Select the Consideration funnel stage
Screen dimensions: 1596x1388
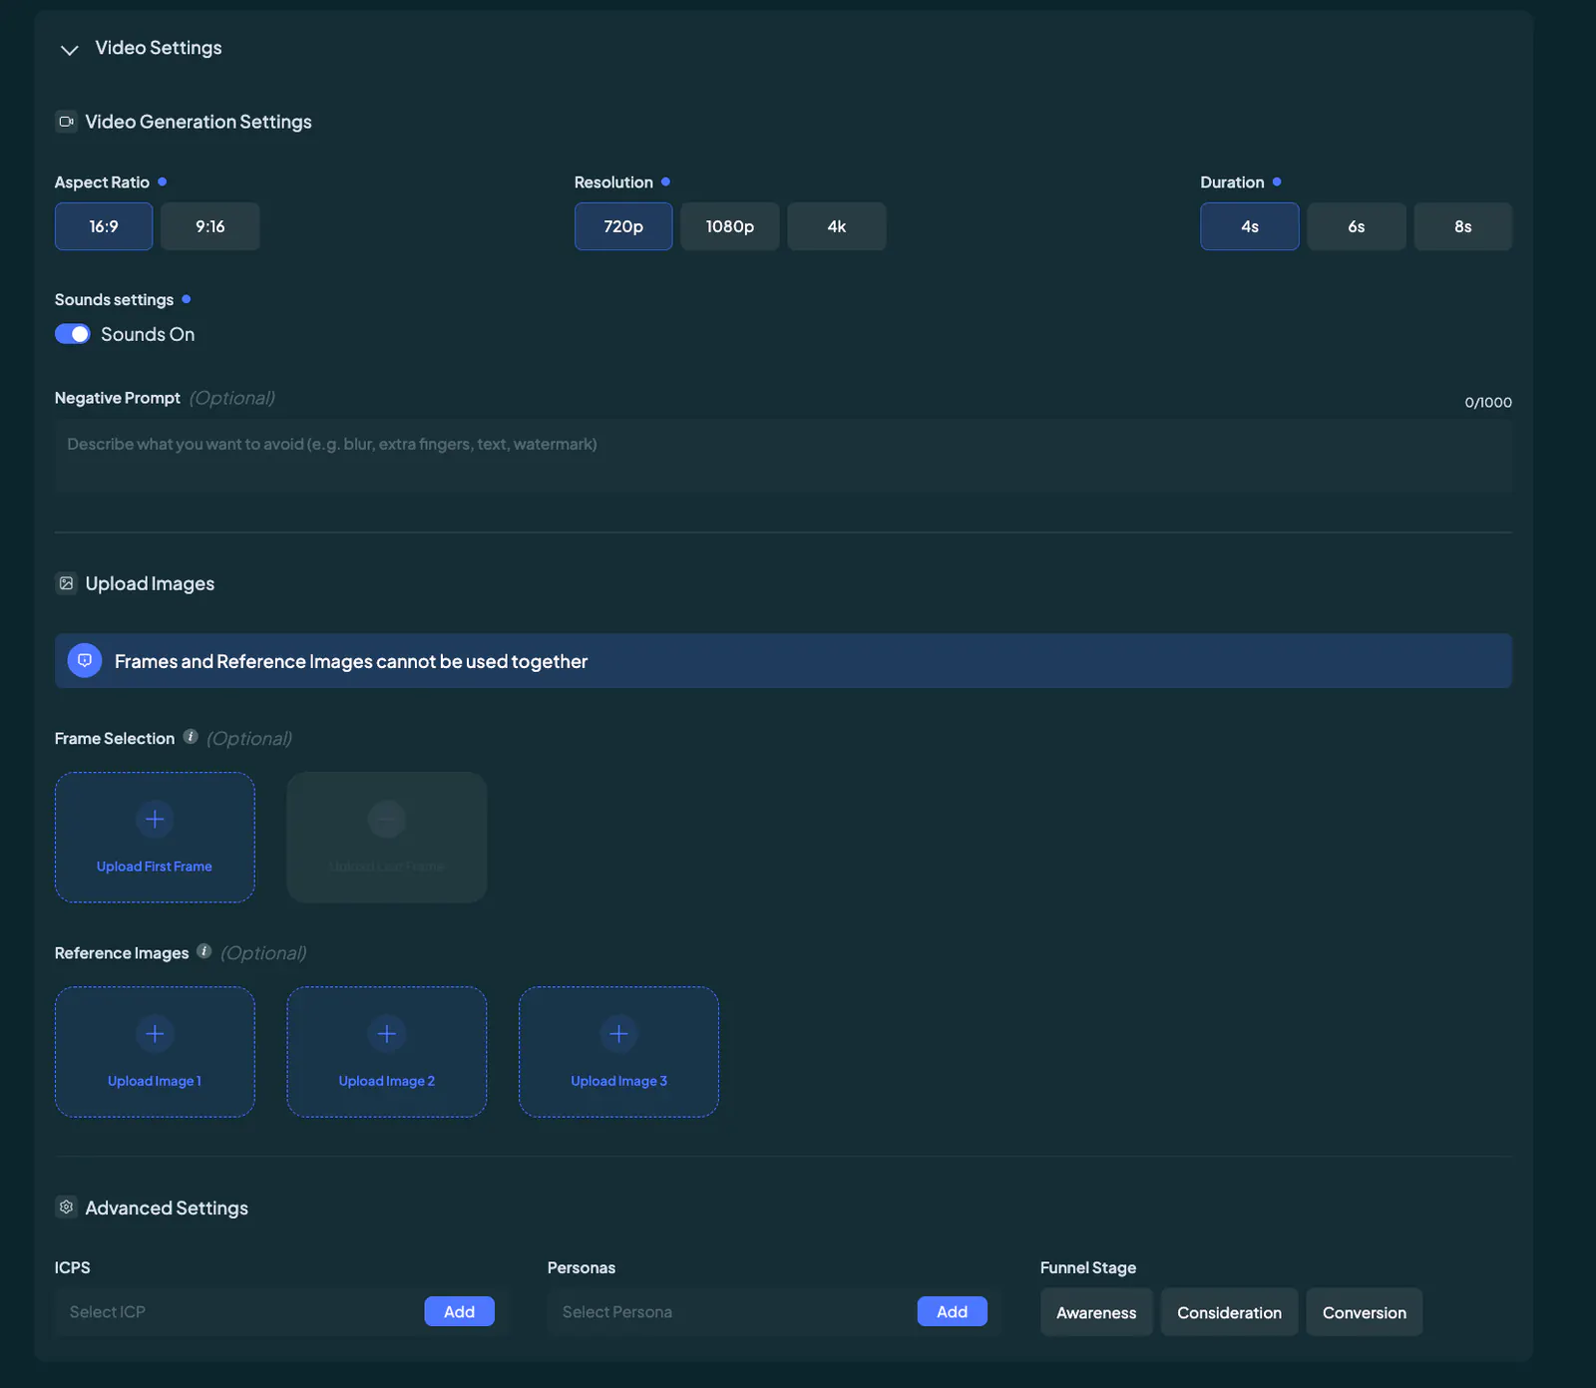click(x=1229, y=1312)
